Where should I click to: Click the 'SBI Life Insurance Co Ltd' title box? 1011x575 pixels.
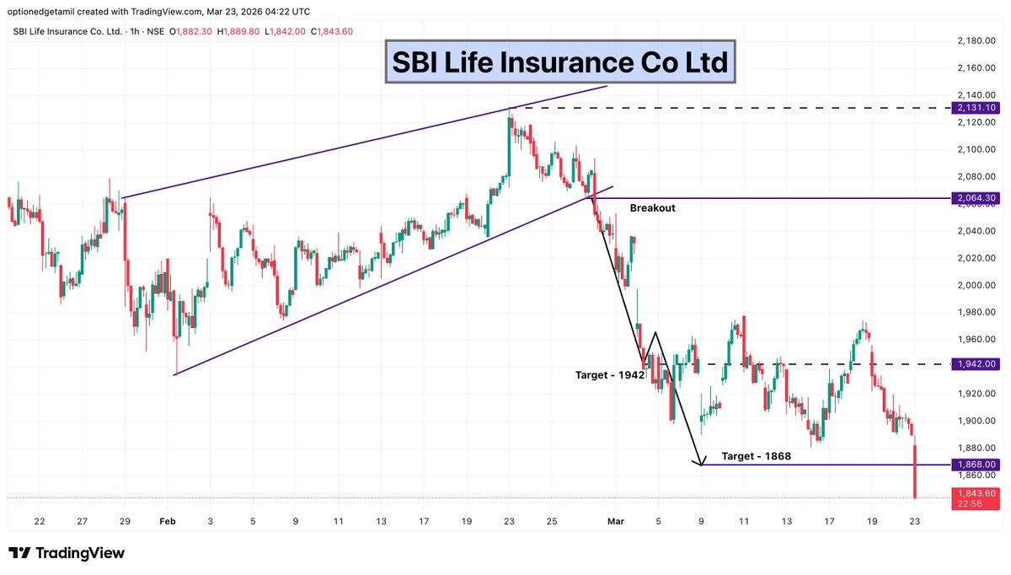pos(560,62)
